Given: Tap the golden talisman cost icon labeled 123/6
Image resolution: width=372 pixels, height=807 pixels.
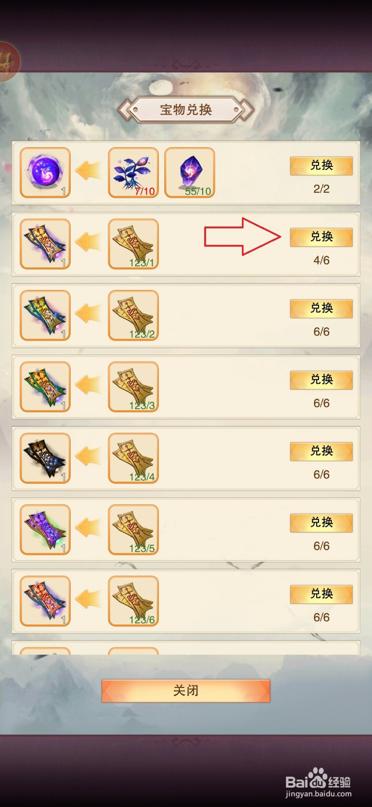Looking at the screenshot, I should pyautogui.click(x=134, y=601).
